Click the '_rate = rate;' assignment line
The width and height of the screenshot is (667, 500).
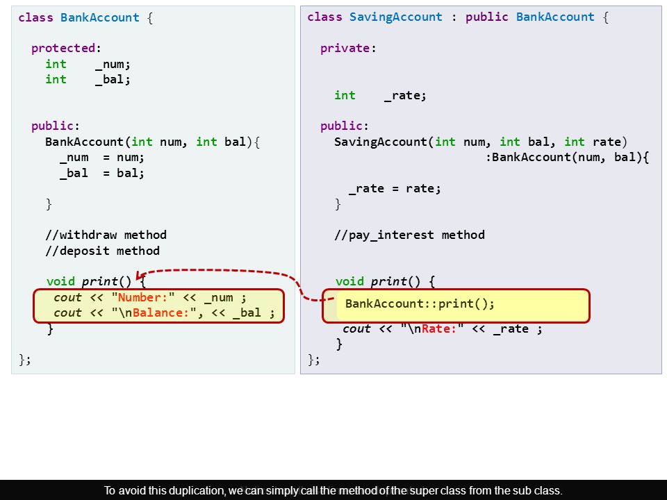point(395,188)
